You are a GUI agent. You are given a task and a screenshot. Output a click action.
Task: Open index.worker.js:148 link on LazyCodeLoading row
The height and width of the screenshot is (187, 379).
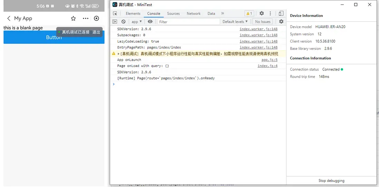pos(259,41)
